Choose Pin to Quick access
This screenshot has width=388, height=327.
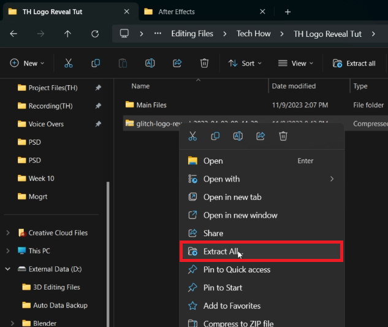(237, 269)
